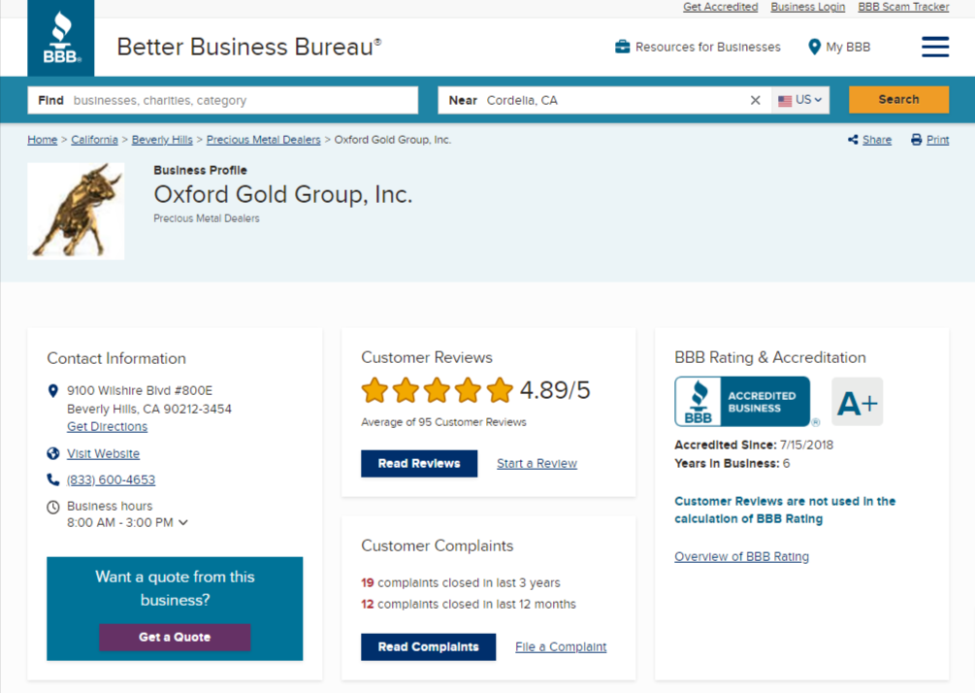Focus the Find businesses input field

[x=222, y=100]
